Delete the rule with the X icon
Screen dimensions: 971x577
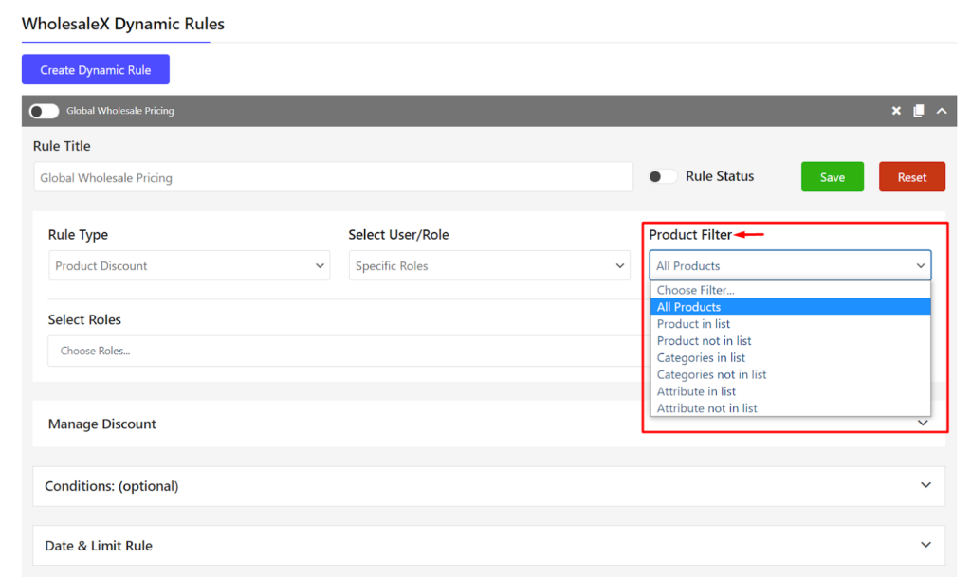tap(896, 111)
